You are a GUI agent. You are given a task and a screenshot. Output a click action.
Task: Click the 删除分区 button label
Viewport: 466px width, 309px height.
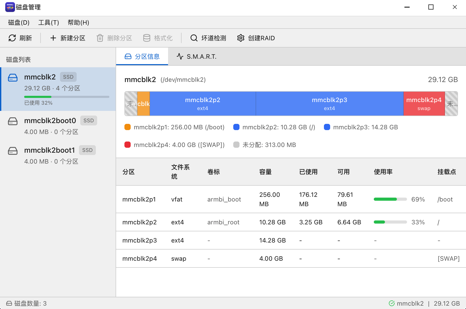120,38
